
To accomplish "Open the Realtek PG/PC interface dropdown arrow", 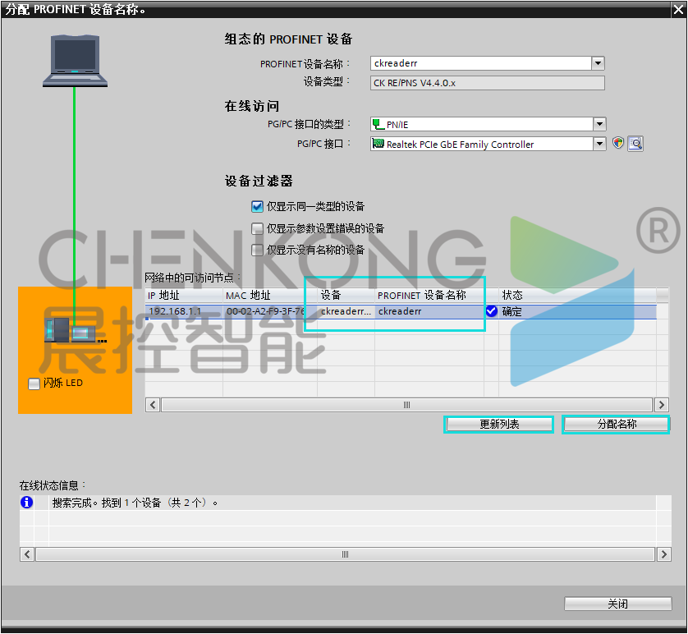I will pos(599,145).
